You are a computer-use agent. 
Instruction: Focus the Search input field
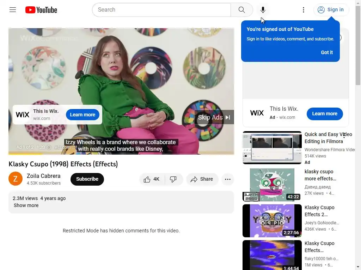pos(161,9)
